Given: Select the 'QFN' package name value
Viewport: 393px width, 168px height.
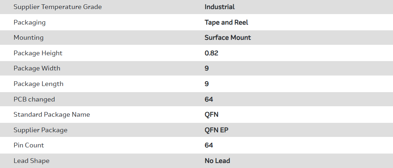Looking at the screenshot, I should tap(212, 115).
